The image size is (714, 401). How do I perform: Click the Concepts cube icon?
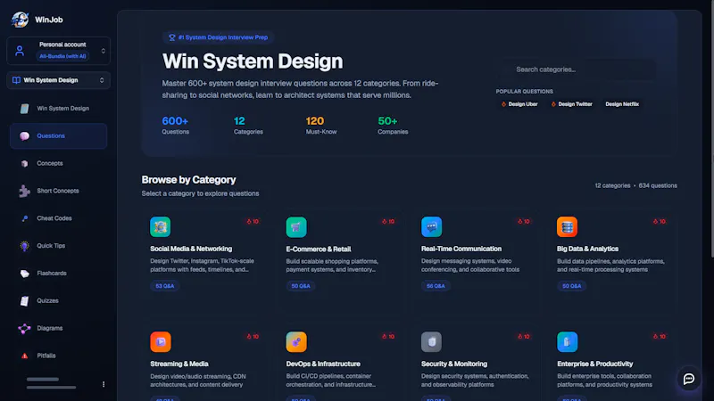[24, 164]
